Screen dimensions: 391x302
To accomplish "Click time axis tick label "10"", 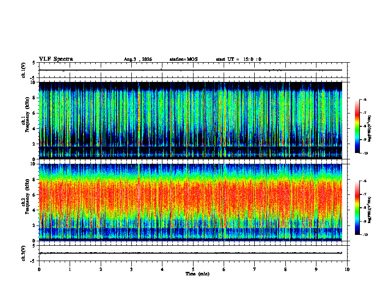I will [x=347, y=269].
